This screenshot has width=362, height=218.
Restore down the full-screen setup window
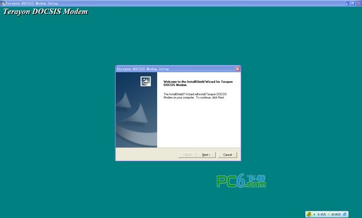click(x=352, y=3)
